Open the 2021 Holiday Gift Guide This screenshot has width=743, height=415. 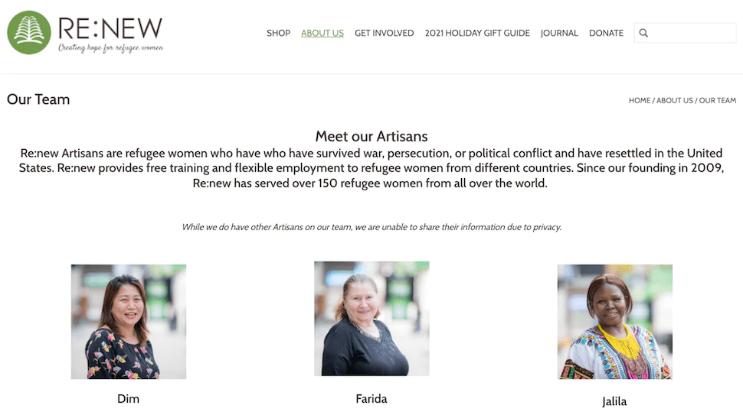[x=477, y=33]
